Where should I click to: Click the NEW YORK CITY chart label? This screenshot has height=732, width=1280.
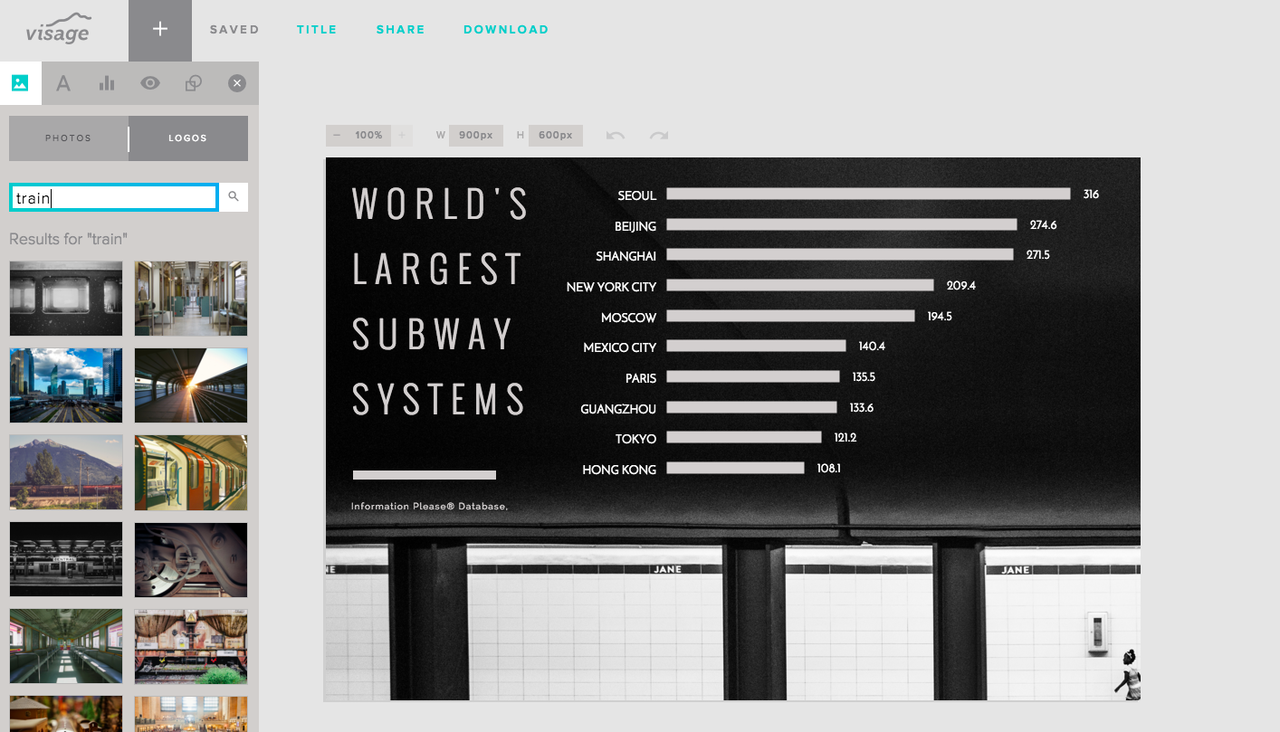[612, 287]
